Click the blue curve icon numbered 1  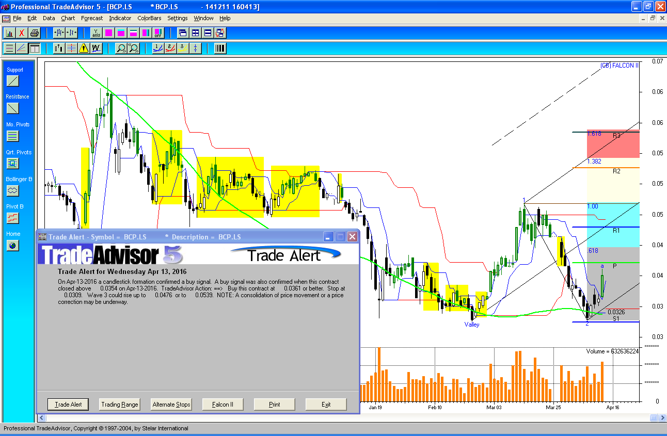click(x=158, y=49)
